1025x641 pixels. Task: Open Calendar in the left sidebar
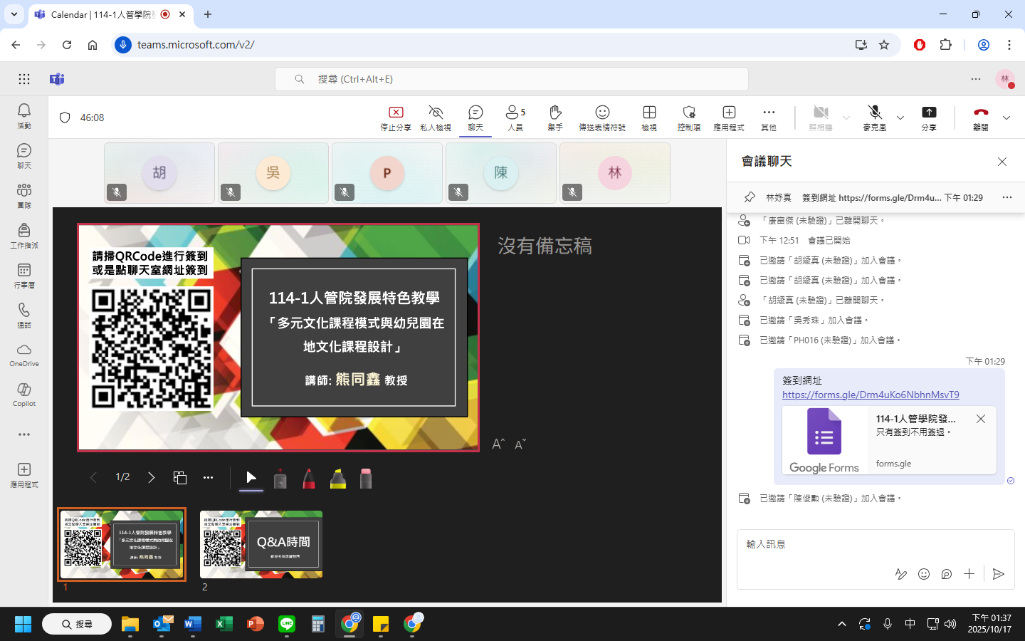24,274
